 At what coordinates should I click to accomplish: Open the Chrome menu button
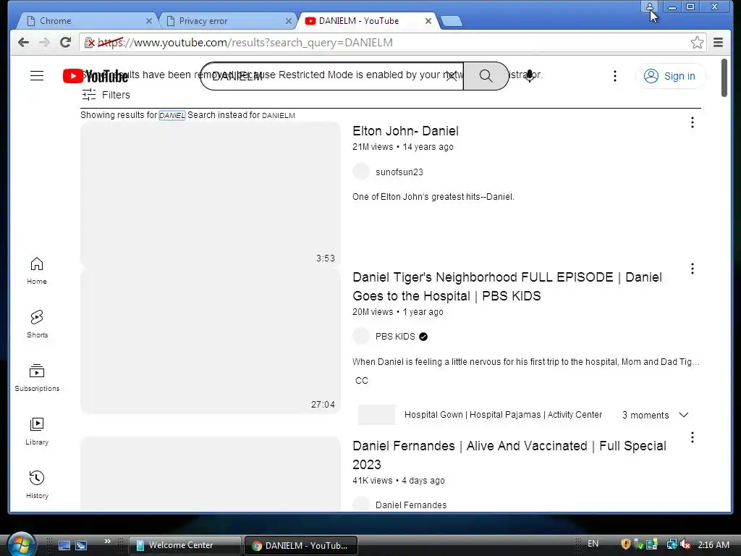(x=718, y=43)
